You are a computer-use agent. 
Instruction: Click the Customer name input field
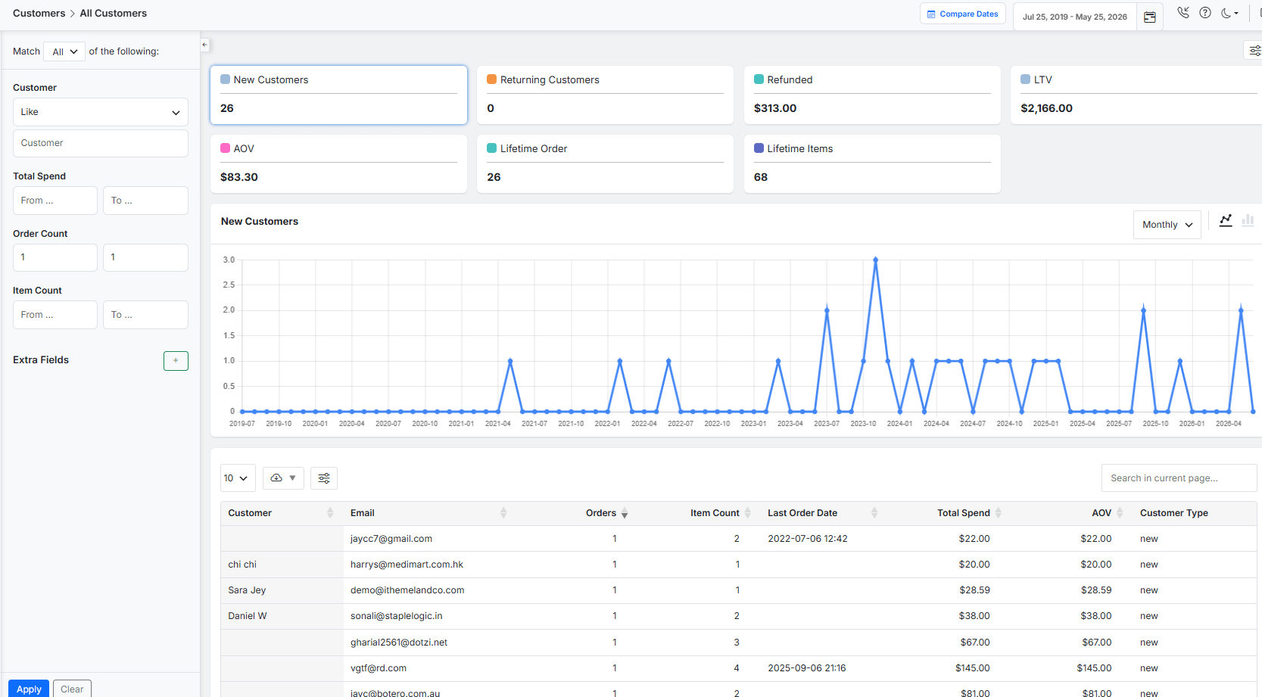coord(101,143)
